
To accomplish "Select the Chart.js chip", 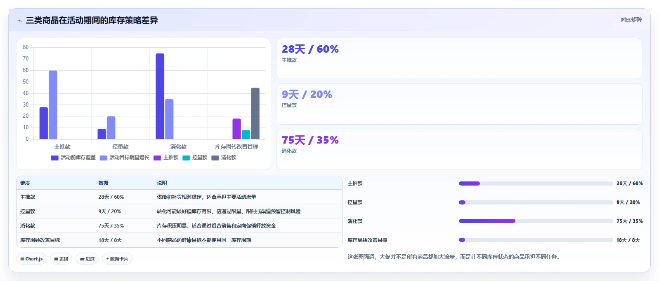I will click(x=31, y=259).
